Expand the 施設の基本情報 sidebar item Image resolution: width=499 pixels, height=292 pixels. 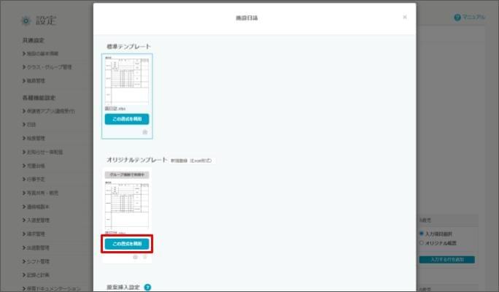click(x=51, y=54)
